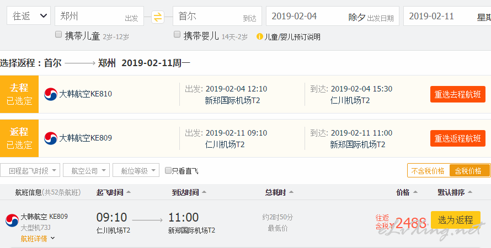
Task: Click the swap cities arrows icon
Action: click(x=158, y=17)
